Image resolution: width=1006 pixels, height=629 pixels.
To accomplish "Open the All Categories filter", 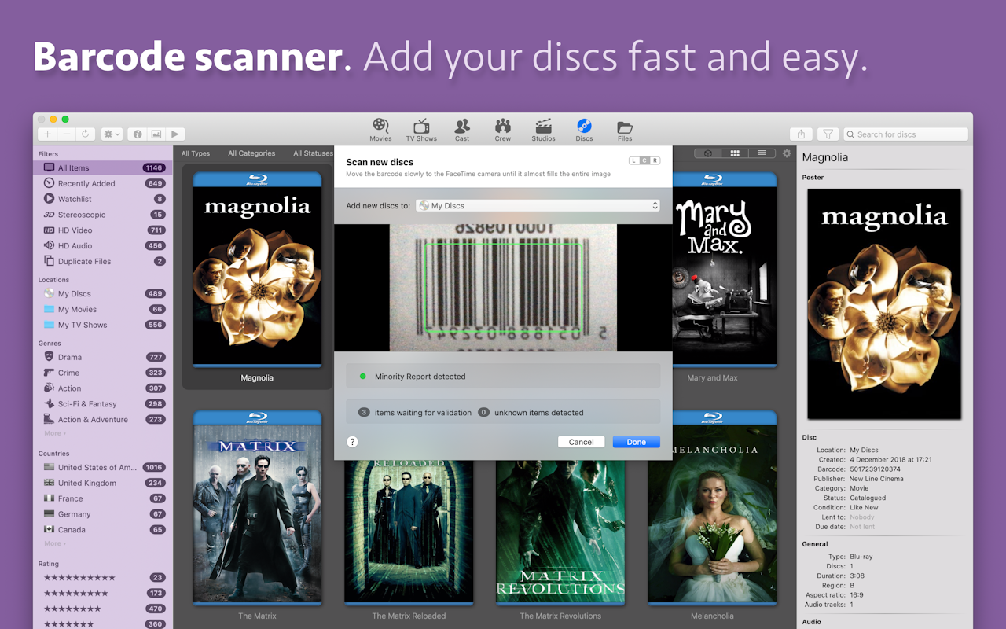I will [x=251, y=153].
